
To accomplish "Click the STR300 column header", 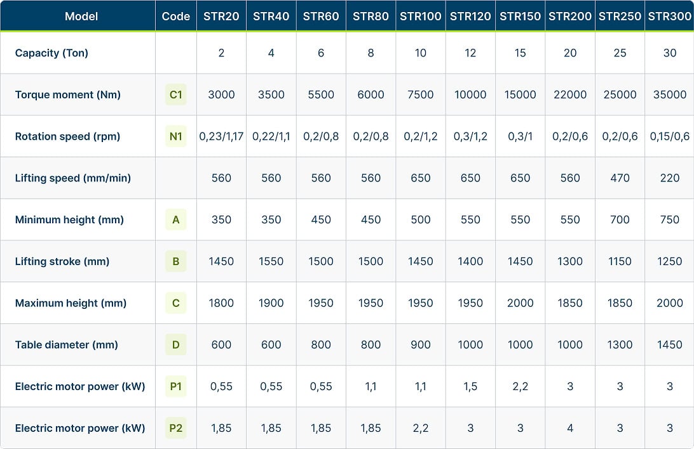I will pos(670,16).
